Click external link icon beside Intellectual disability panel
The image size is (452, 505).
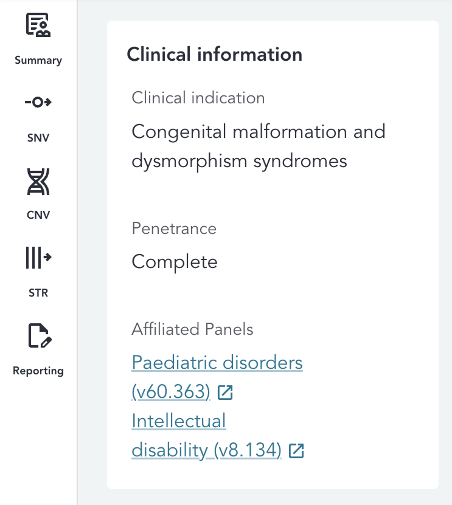pos(296,451)
